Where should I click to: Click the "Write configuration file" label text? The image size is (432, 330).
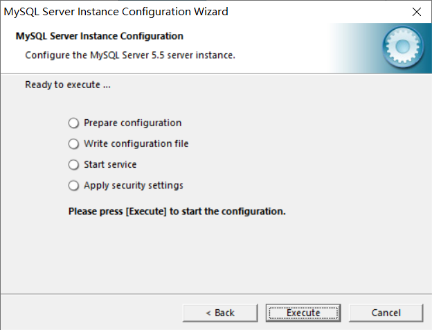136,144
